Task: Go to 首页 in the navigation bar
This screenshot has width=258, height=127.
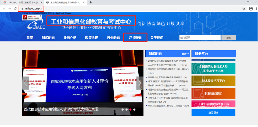Action: [30, 38]
